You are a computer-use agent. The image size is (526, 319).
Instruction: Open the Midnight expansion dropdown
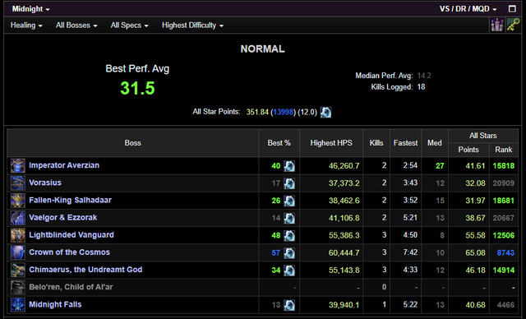[x=30, y=9]
